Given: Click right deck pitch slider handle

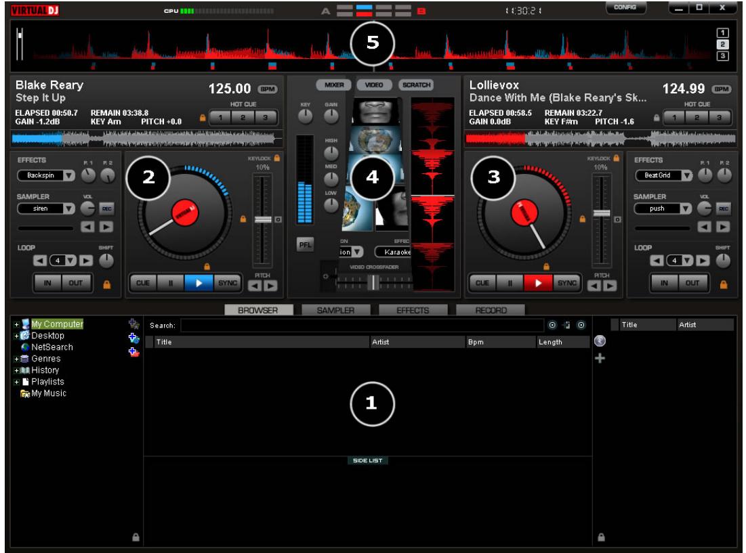Looking at the screenshot, I should 602,213.
